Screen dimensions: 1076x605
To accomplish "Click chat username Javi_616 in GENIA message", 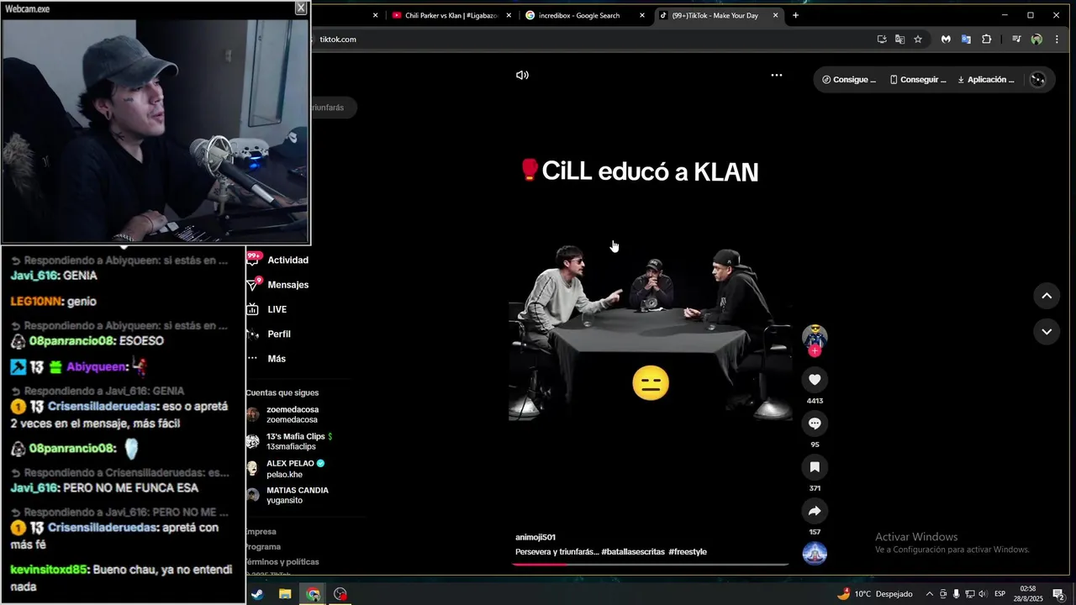I will (34, 276).
